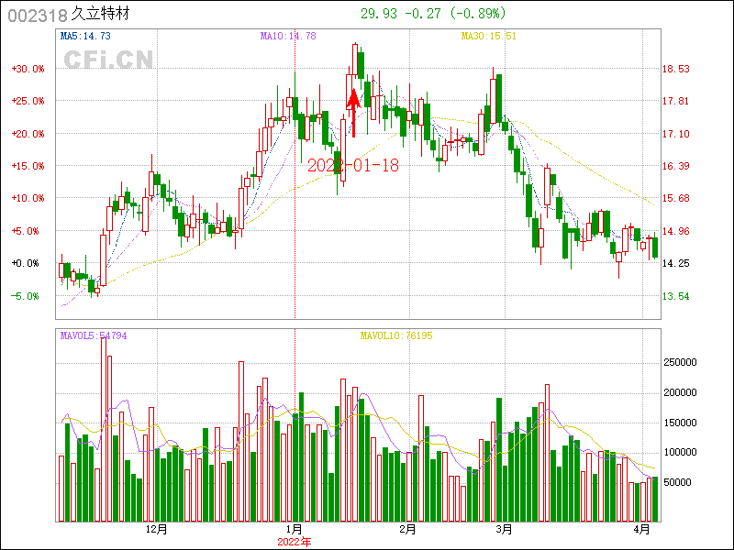This screenshot has width=734, height=550.
Task: Jump to the 3月 axis label
Action: coord(502,529)
